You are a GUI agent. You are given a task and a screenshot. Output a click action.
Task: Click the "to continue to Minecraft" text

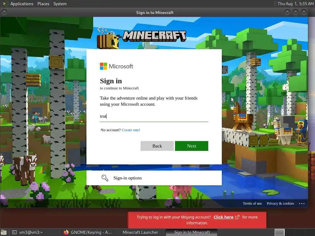(119, 88)
